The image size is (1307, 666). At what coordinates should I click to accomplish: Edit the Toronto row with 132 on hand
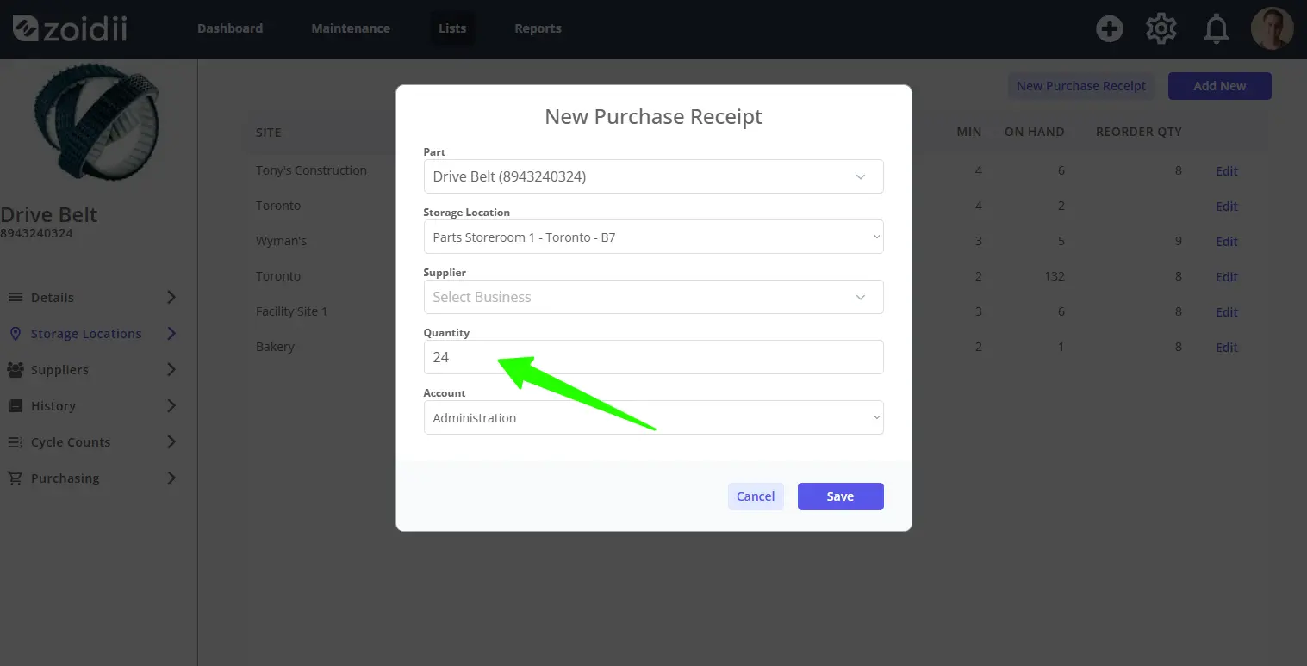[1226, 277]
